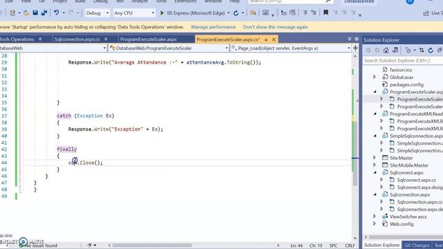Click the top search box (Ctrl+Q)
The height and width of the screenshot is (249, 443).
291,1
